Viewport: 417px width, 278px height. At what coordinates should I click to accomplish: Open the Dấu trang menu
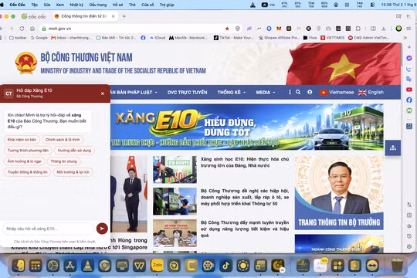98,5
